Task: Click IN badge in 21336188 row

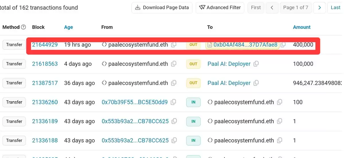Action: (x=193, y=140)
